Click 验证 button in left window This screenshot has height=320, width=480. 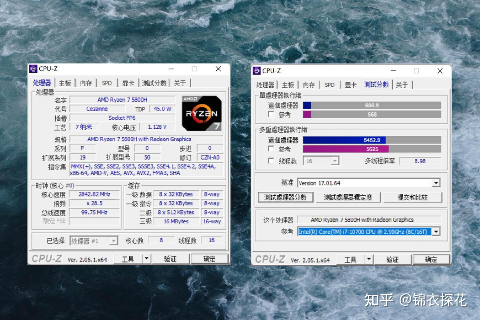(170, 259)
